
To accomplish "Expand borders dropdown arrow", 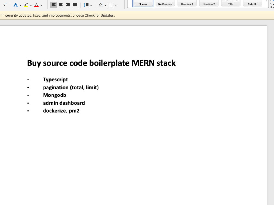I will click(116, 5).
